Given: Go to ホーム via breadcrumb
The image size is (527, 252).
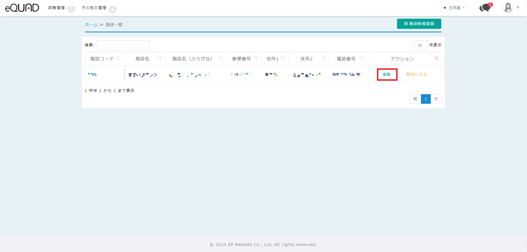Looking at the screenshot, I should pos(91,25).
